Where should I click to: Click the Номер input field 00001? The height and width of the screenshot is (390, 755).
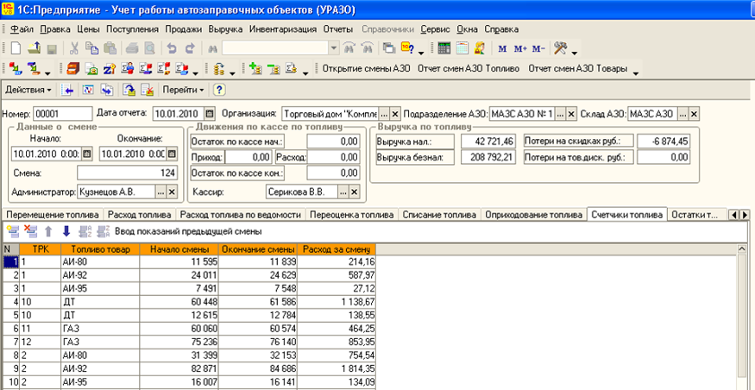click(x=63, y=114)
